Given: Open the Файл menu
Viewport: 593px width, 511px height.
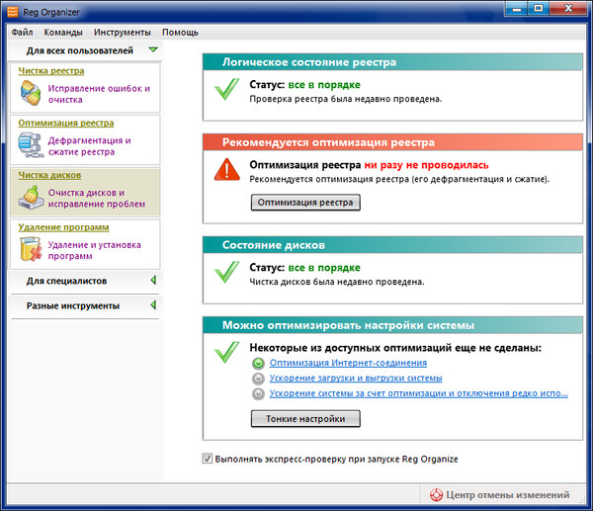Looking at the screenshot, I should (x=23, y=32).
